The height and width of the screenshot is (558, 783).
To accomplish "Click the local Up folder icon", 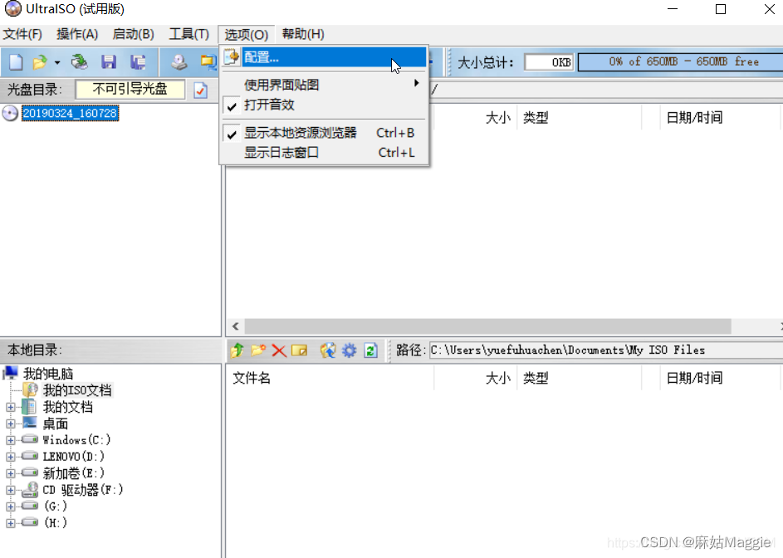I will tap(237, 350).
